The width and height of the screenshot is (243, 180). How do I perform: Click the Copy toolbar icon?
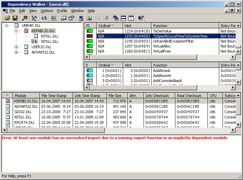(25, 18)
